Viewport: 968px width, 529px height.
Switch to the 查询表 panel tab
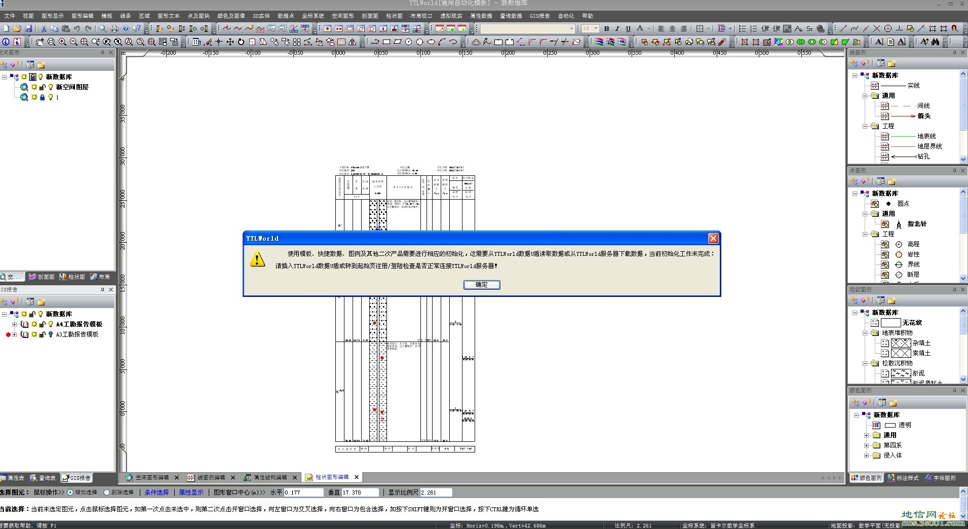[43, 478]
